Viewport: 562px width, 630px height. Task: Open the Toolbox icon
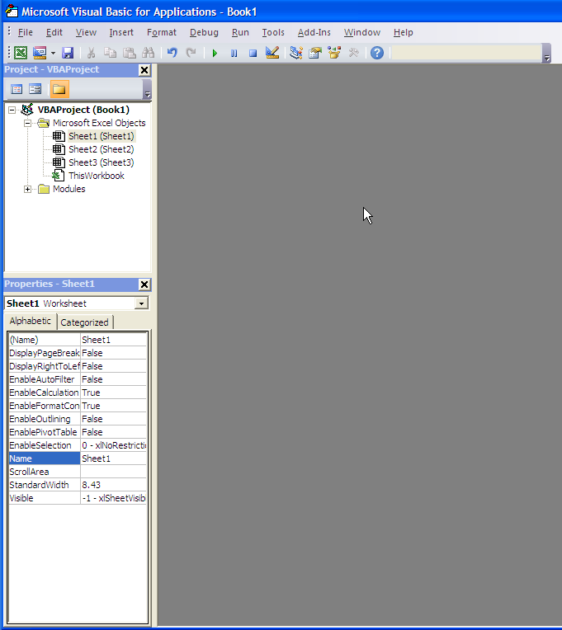pyautogui.click(x=354, y=53)
